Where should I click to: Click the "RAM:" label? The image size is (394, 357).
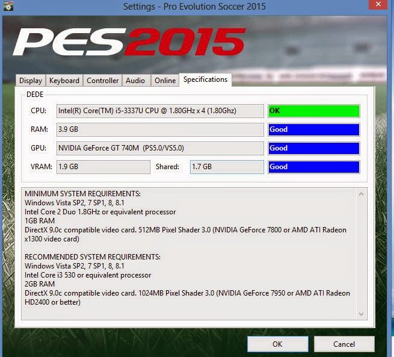click(x=39, y=129)
